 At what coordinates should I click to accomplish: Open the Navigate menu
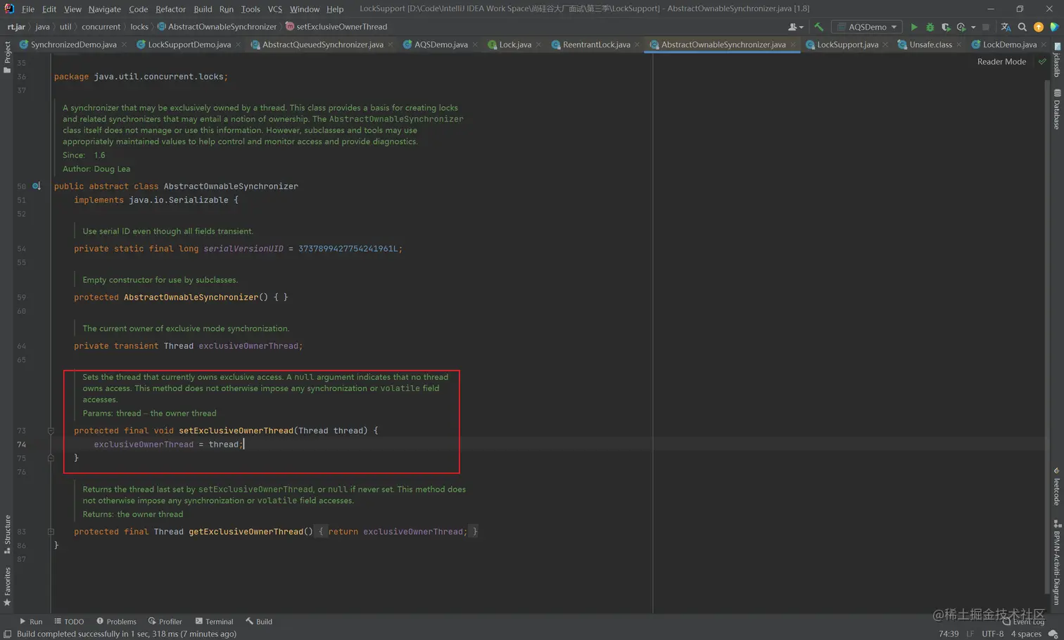click(x=104, y=8)
